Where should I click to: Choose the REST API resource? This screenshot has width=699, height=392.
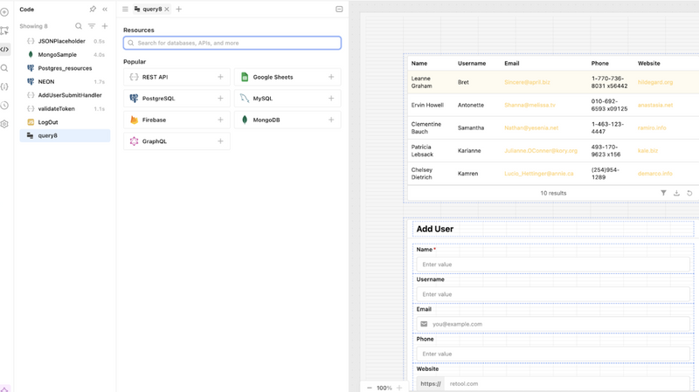[x=176, y=77]
